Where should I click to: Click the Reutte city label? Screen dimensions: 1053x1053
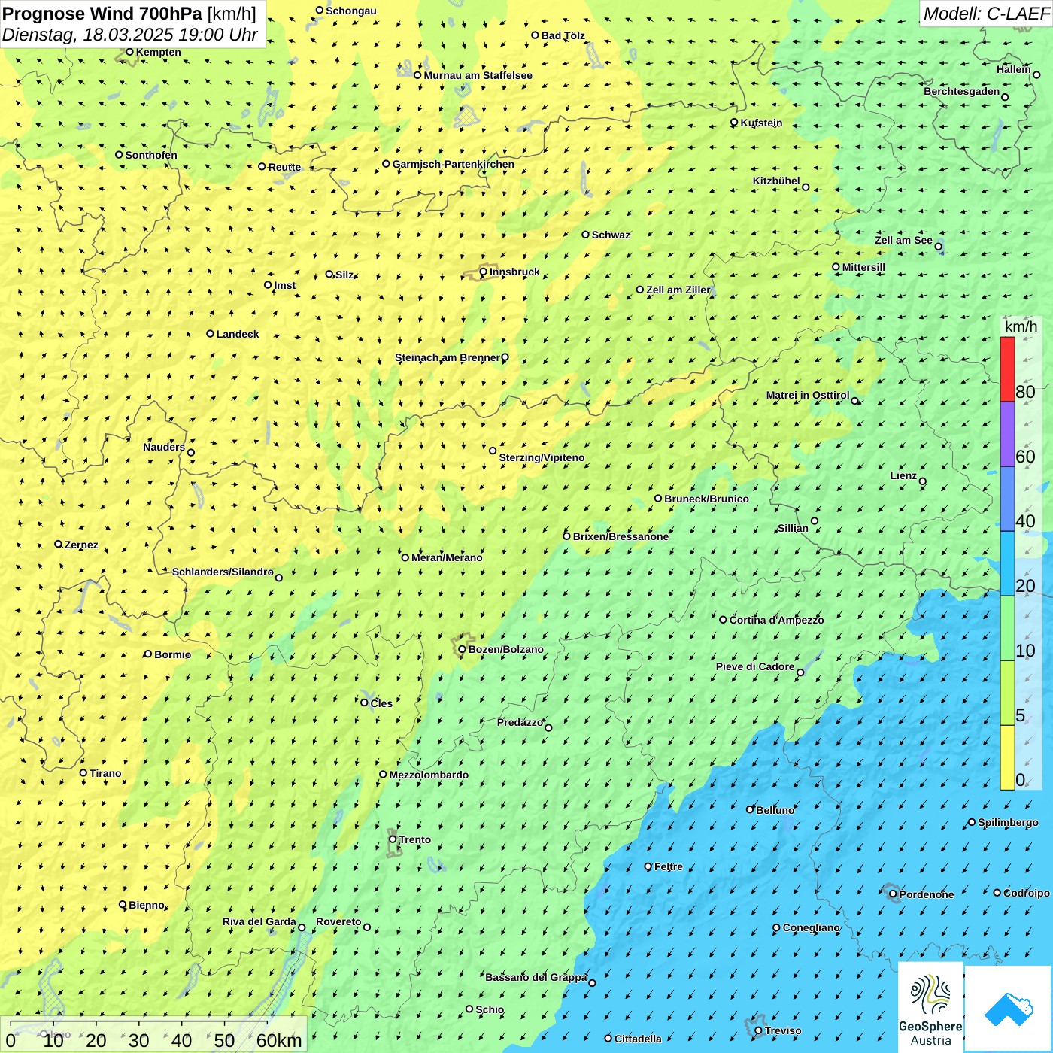[284, 167]
